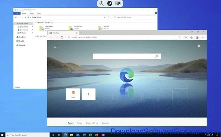Click the zoom magnifier in remote toolbar
The width and height of the screenshot is (221, 137).
tap(102, 3)
